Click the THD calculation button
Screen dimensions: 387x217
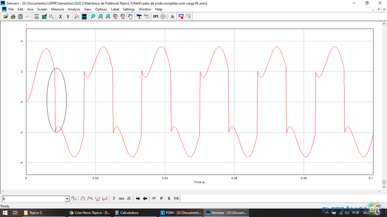(176, 198)
